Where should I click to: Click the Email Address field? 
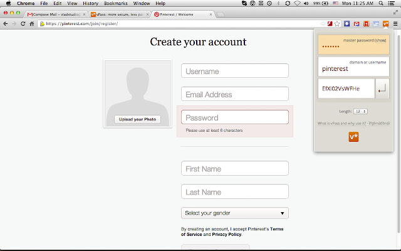(x=235, y=93)
